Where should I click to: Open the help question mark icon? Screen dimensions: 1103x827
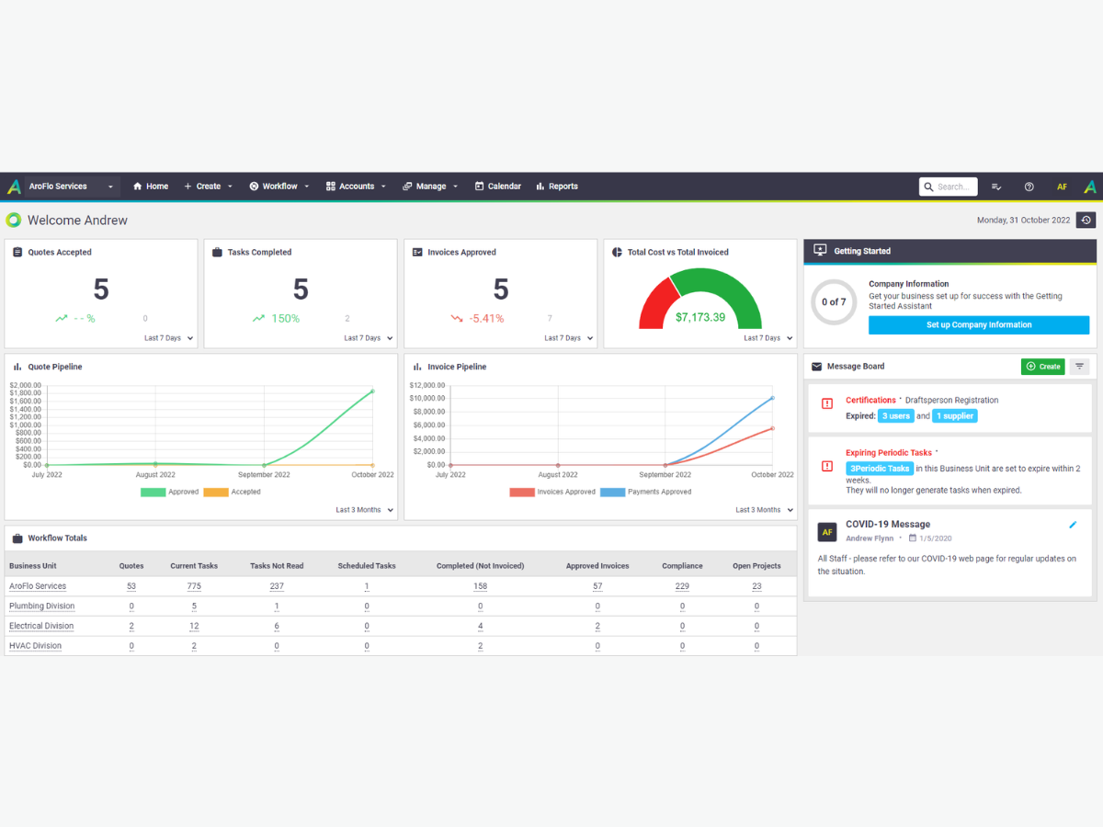click(1029, 187)
